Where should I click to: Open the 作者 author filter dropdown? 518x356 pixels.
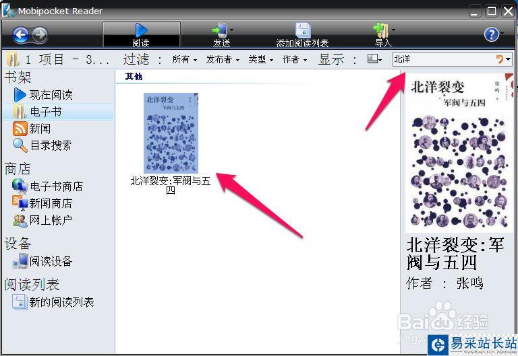tap(295, 59)
